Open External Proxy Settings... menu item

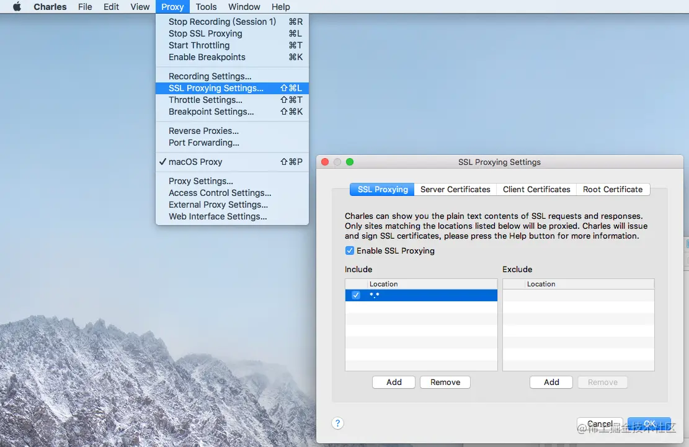pos(232,205)
